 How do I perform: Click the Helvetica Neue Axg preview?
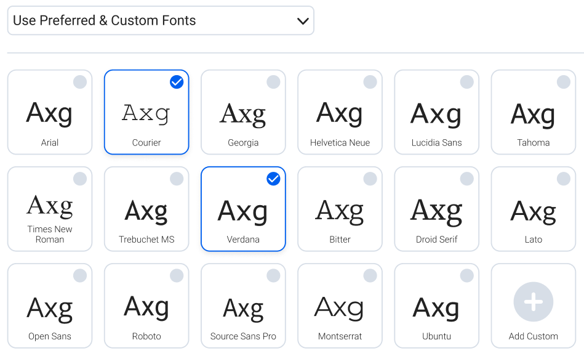tap(339, 114)
